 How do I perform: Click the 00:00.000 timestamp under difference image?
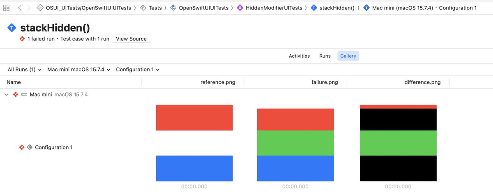coord(398,187)
